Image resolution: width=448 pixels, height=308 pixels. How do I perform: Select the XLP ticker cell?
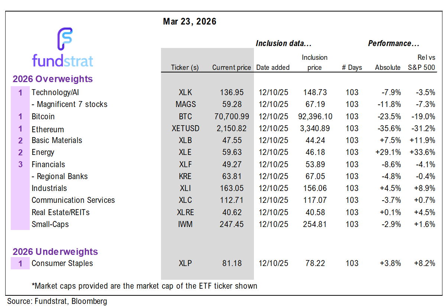[x=185, y=263]
